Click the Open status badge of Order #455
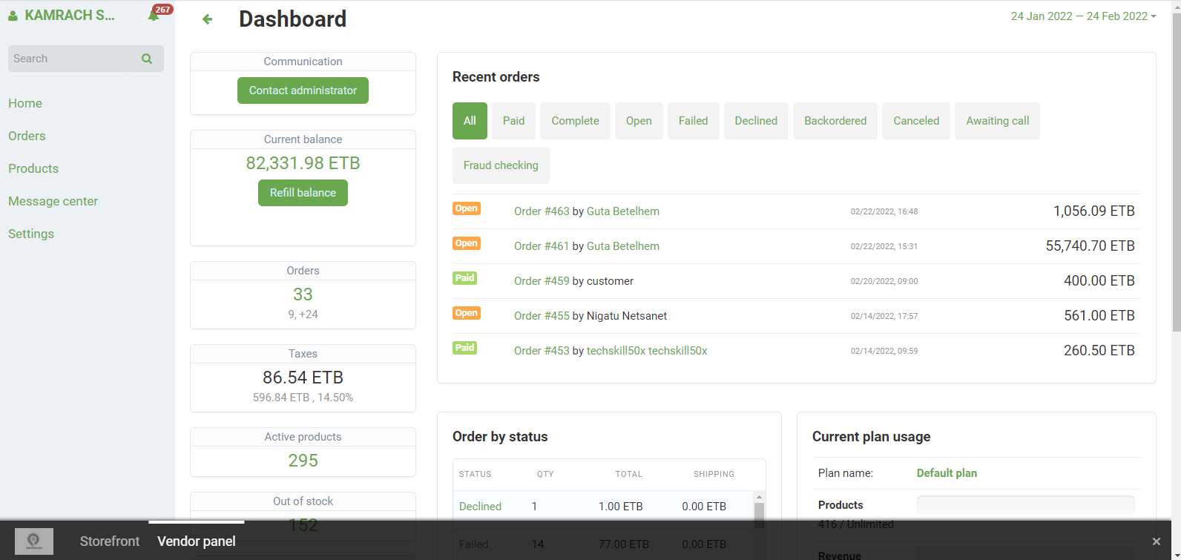The width and height of the screenshot is (1181, 560). (467, 313)
